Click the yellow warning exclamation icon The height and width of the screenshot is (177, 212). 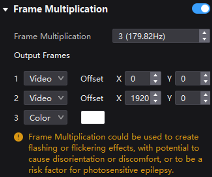point(18,137)
